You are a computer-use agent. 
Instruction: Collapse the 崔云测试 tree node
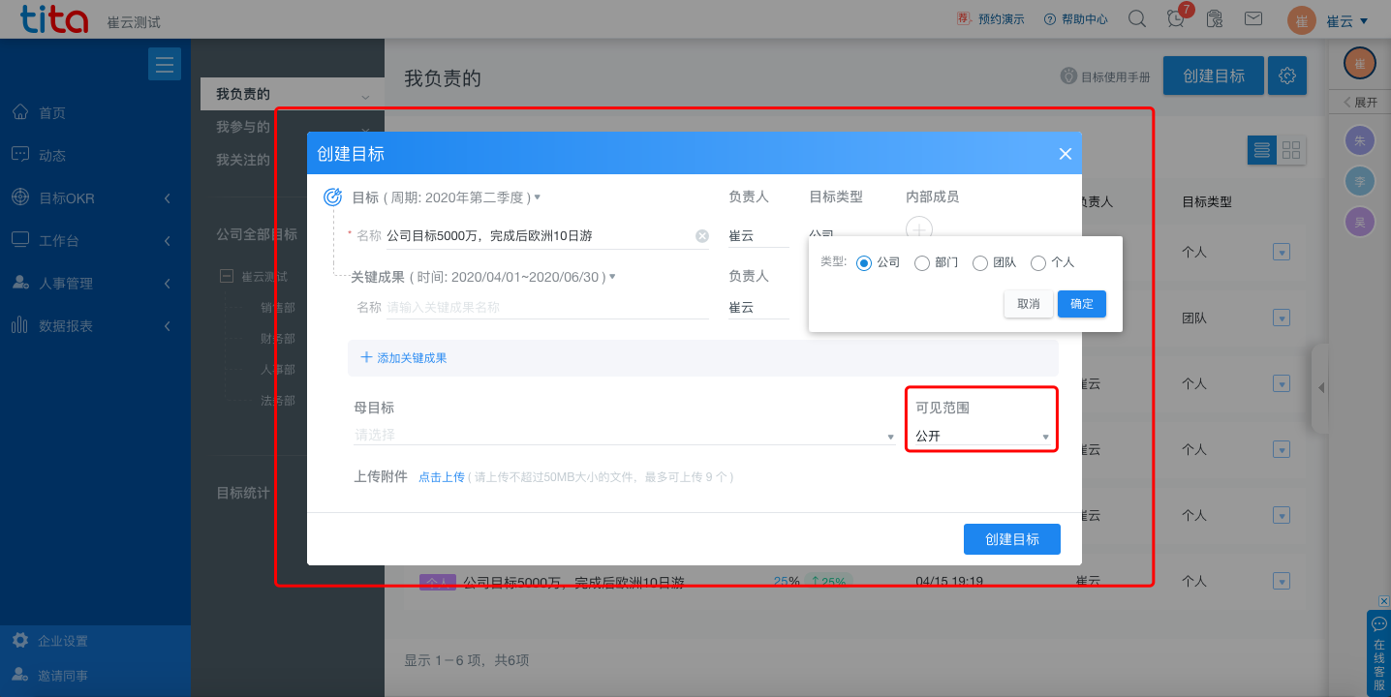pyautogui.click(x=227, y=276)
